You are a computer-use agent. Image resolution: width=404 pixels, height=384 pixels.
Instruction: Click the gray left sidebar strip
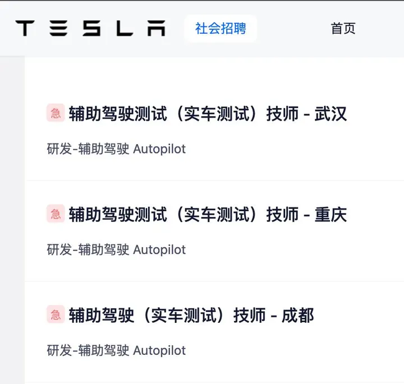pyautogui.click(x=12, y=220)
